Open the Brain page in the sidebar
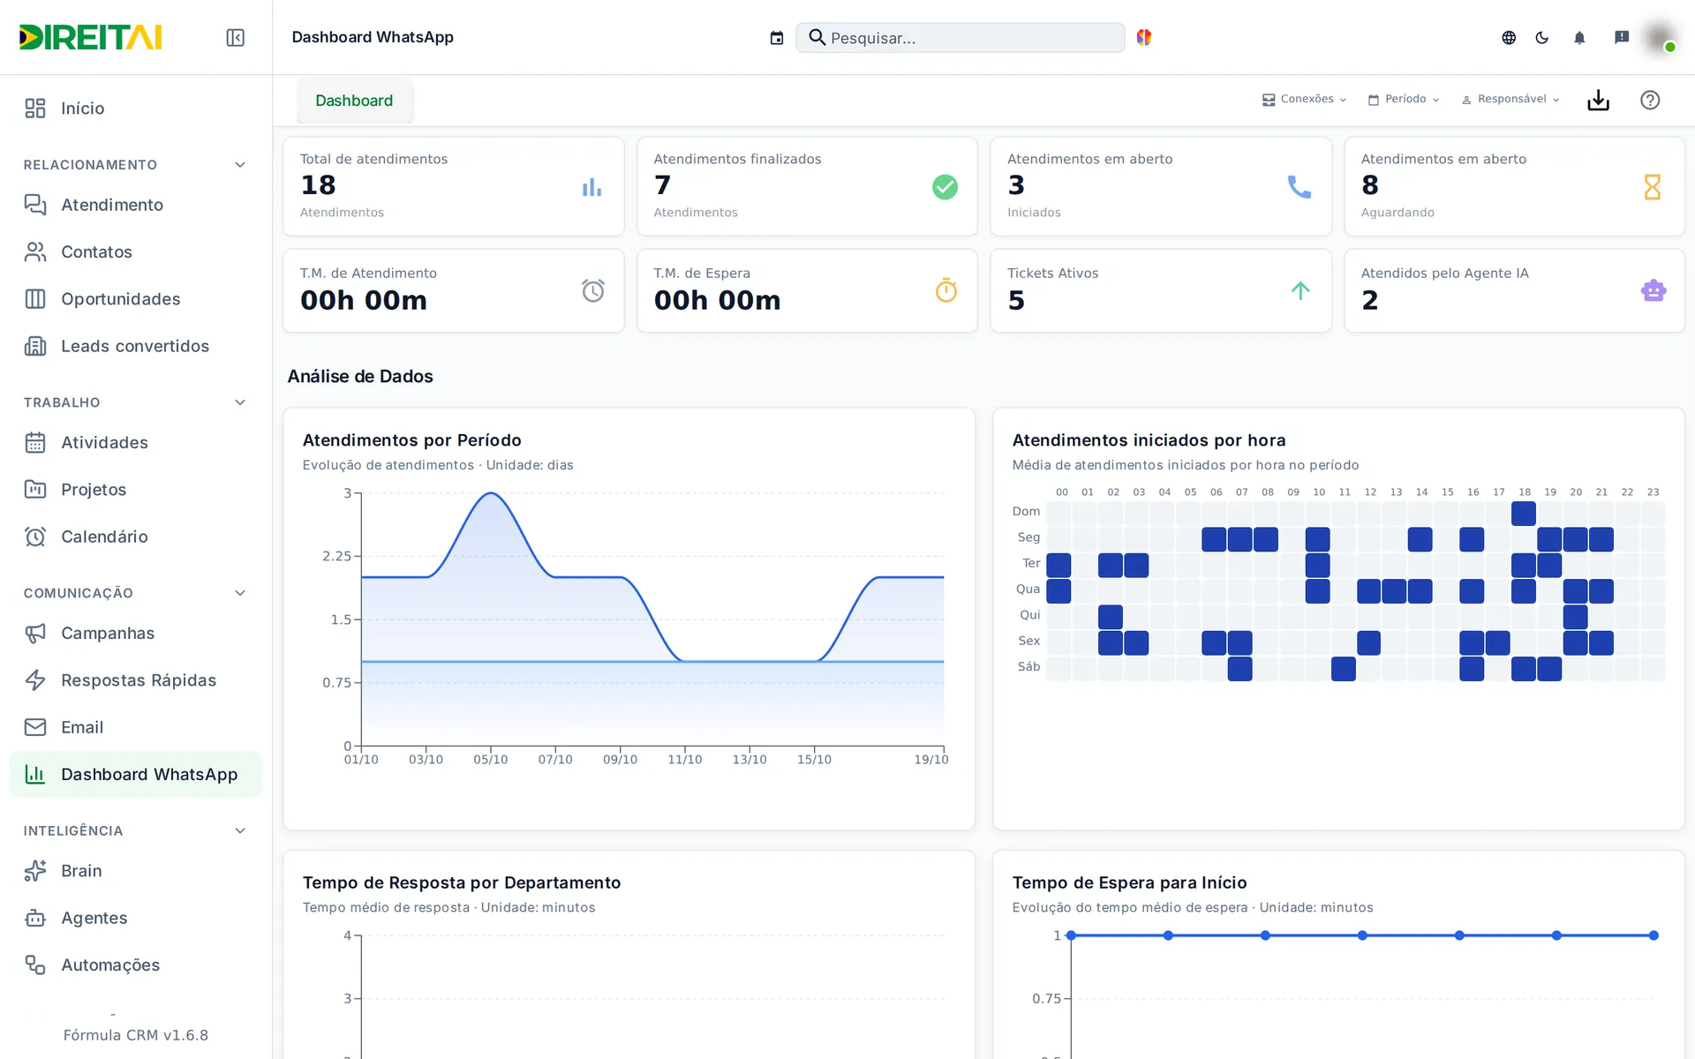The width and height of the screenshot is (1695, 1059). coord(136,871)
